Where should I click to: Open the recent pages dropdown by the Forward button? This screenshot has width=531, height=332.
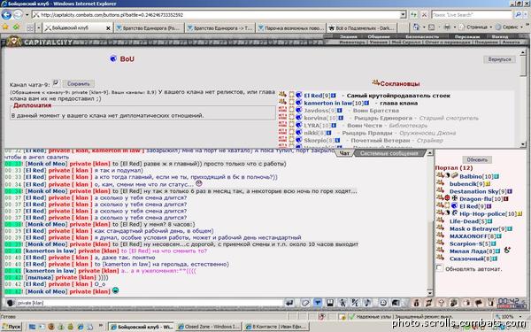point(27,15)
